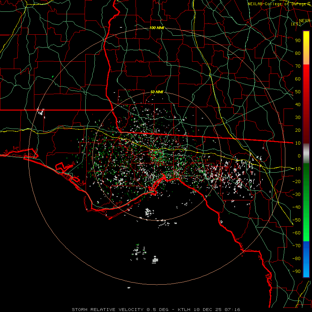312x312 pixels.
Task: Click the "07:16" timestamp in caption
Action: click(232, 310)
